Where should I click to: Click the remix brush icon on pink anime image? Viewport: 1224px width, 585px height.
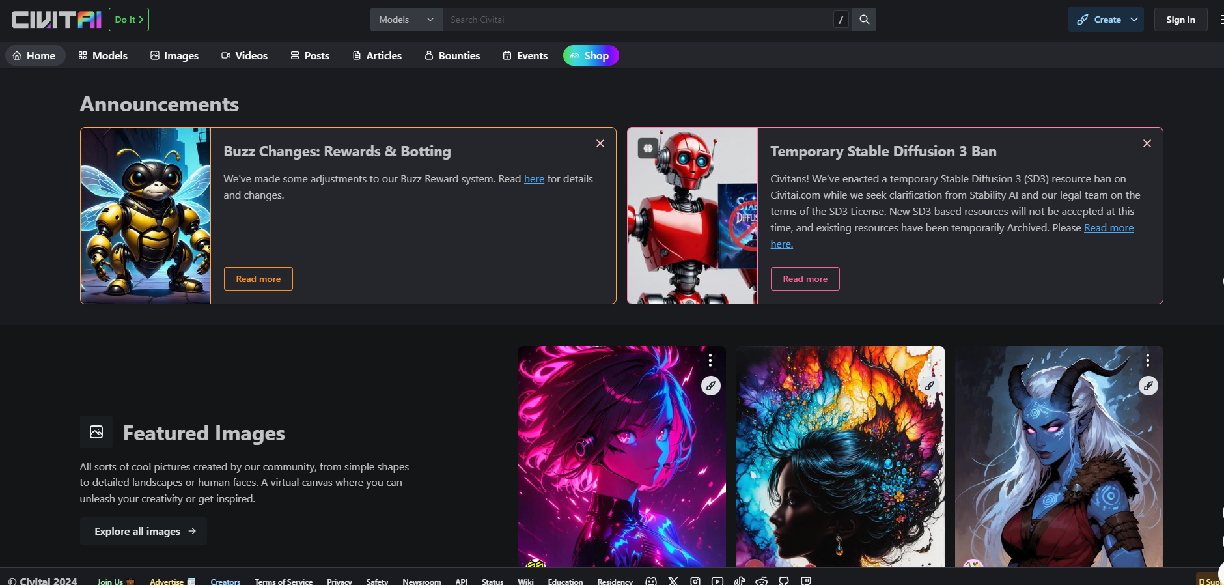pyautogui.click(x=710, y=386)
